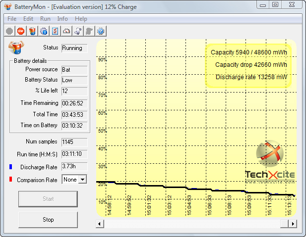The image size is (306, 237).
Task: Open the Help menu
Action: point(81,19)
